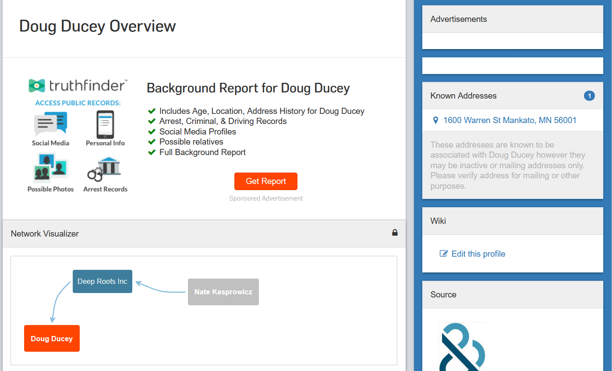The width and height of the screenshot is (612, 371).
Task: Select the Doug Ducey node
Action: pyautogui.click(x=52, y=338)
